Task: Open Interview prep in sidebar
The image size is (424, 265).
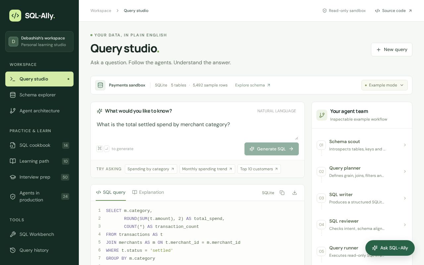Action: pyautogui.click(x=39, y=177)
